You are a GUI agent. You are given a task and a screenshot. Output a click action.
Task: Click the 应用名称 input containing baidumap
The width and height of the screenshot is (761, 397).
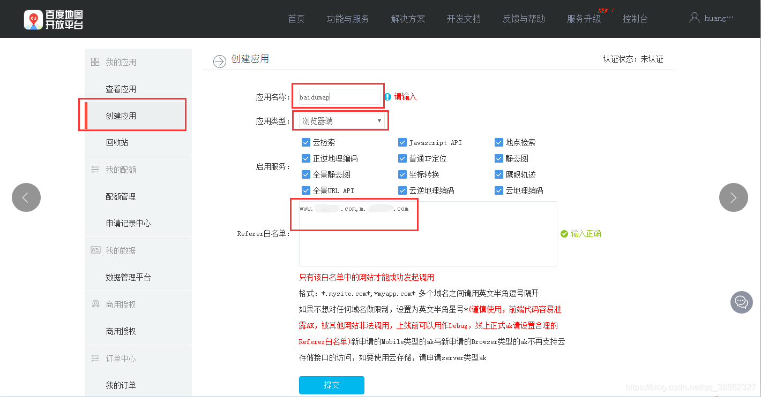click(340, 97)
